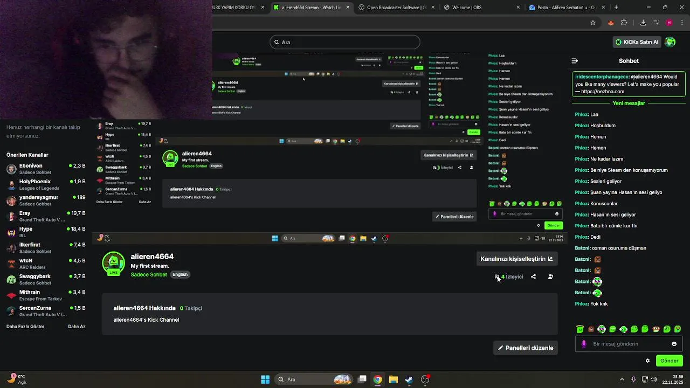The width and height of the screenshot is (690, 388).
Task: Open the share stream icon
Action: pos(533,276)
